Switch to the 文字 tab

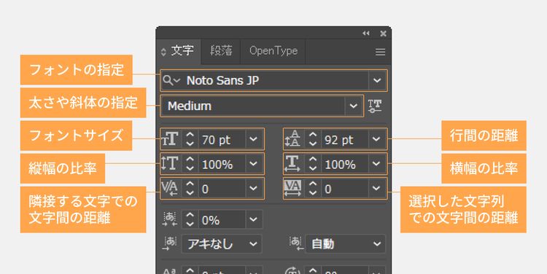coord(182,51)
